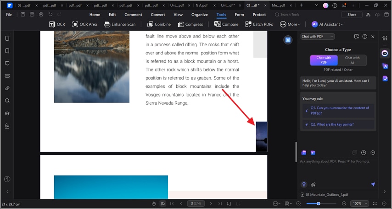The image size is (392, 209).
Task: Go to the next page
Action: coord(211,204)
